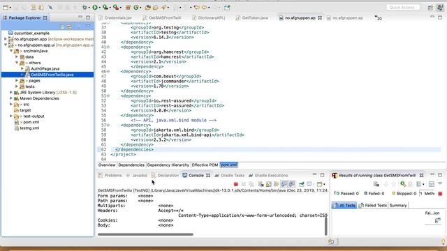Collapse fold marker at line 57

click(108, 125)
